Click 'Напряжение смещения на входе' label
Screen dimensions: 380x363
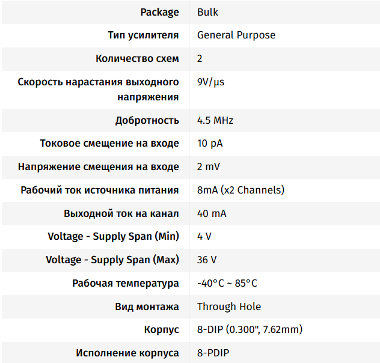pos(99,166)
